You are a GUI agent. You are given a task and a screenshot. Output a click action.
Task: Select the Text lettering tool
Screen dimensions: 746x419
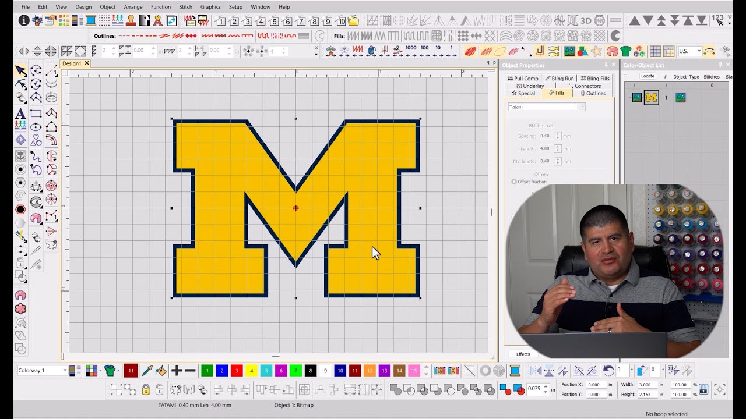pyautogui.click(x=20, y=113)
